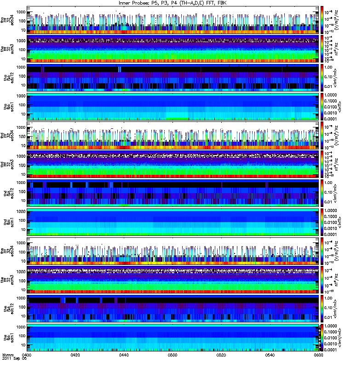Click the 'thd fff 32 scm3' y-axis label
Screen dimensions: 345x368
[7, 165]
